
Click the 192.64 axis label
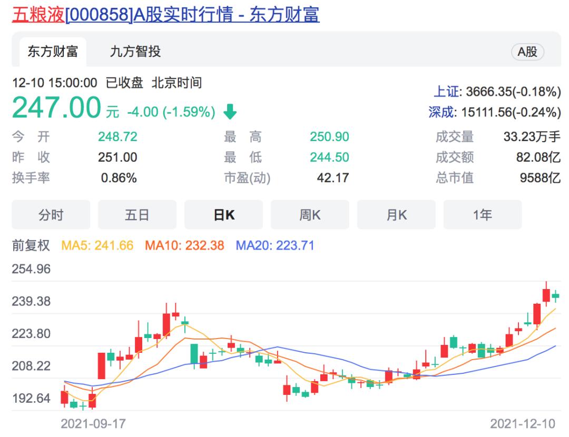click(x=31, y=398)
